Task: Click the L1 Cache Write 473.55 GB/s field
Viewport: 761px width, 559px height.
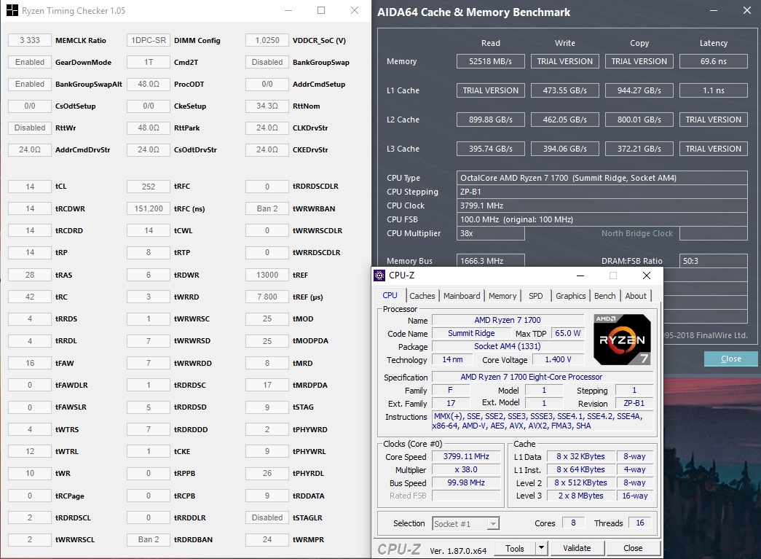Action: [565, 90]
